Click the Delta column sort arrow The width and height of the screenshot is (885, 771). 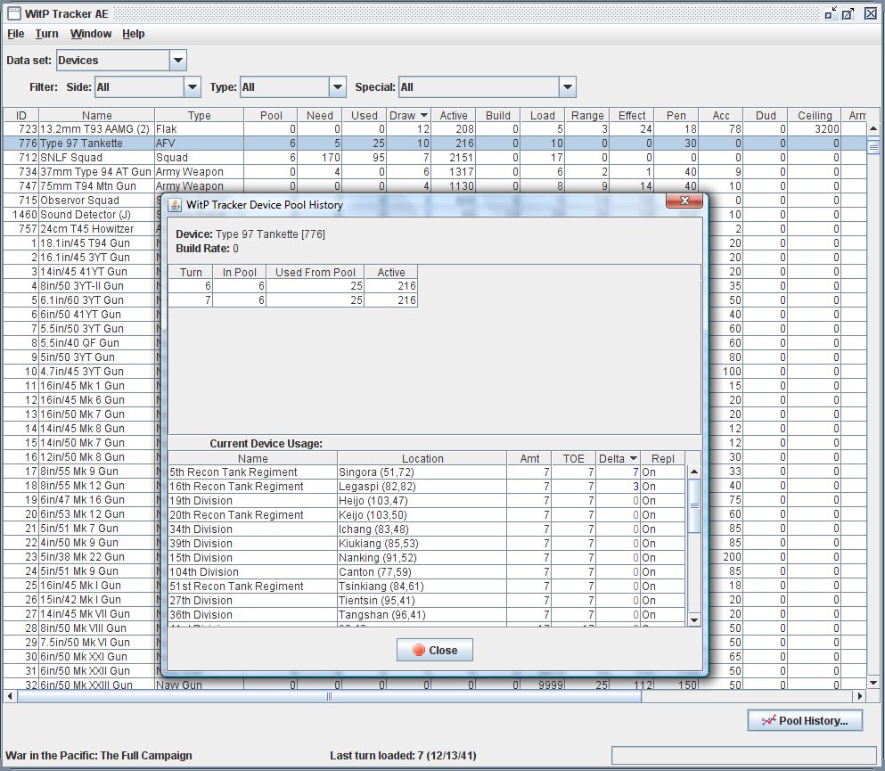point(633,458)
